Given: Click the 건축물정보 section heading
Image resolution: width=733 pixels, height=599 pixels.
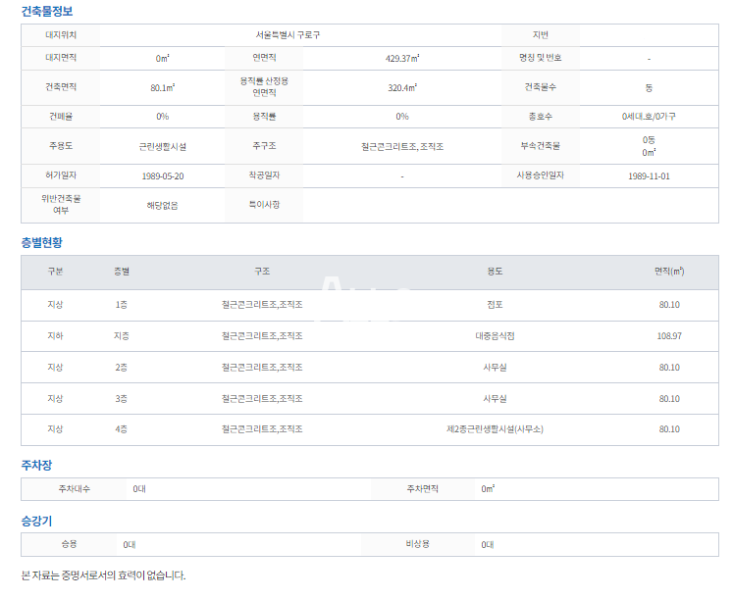Looking at the screenshot, I should click(x=47, y=11).
